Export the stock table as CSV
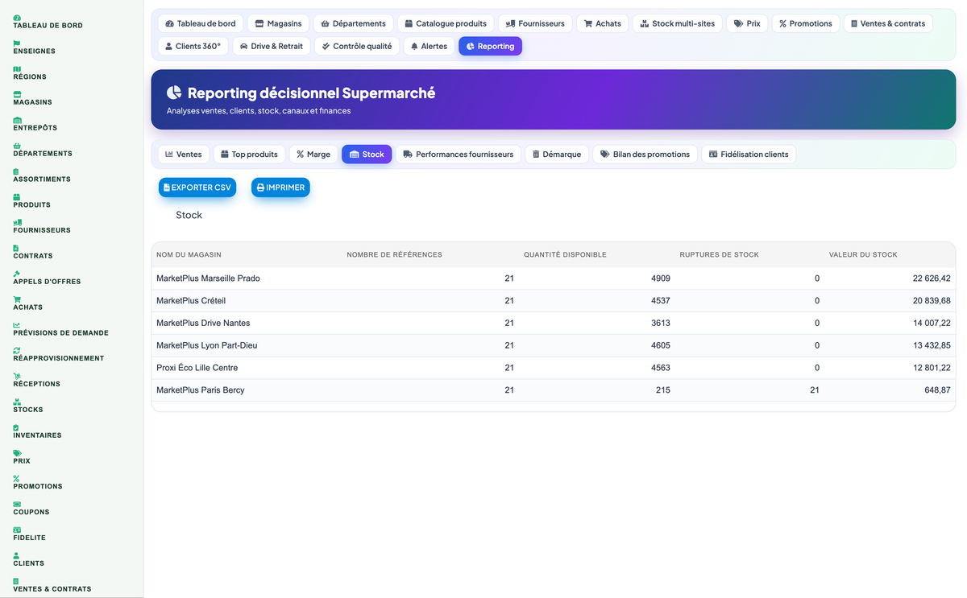Image resolution: width=967 pixels, height=598 pixels. (197, 188)
